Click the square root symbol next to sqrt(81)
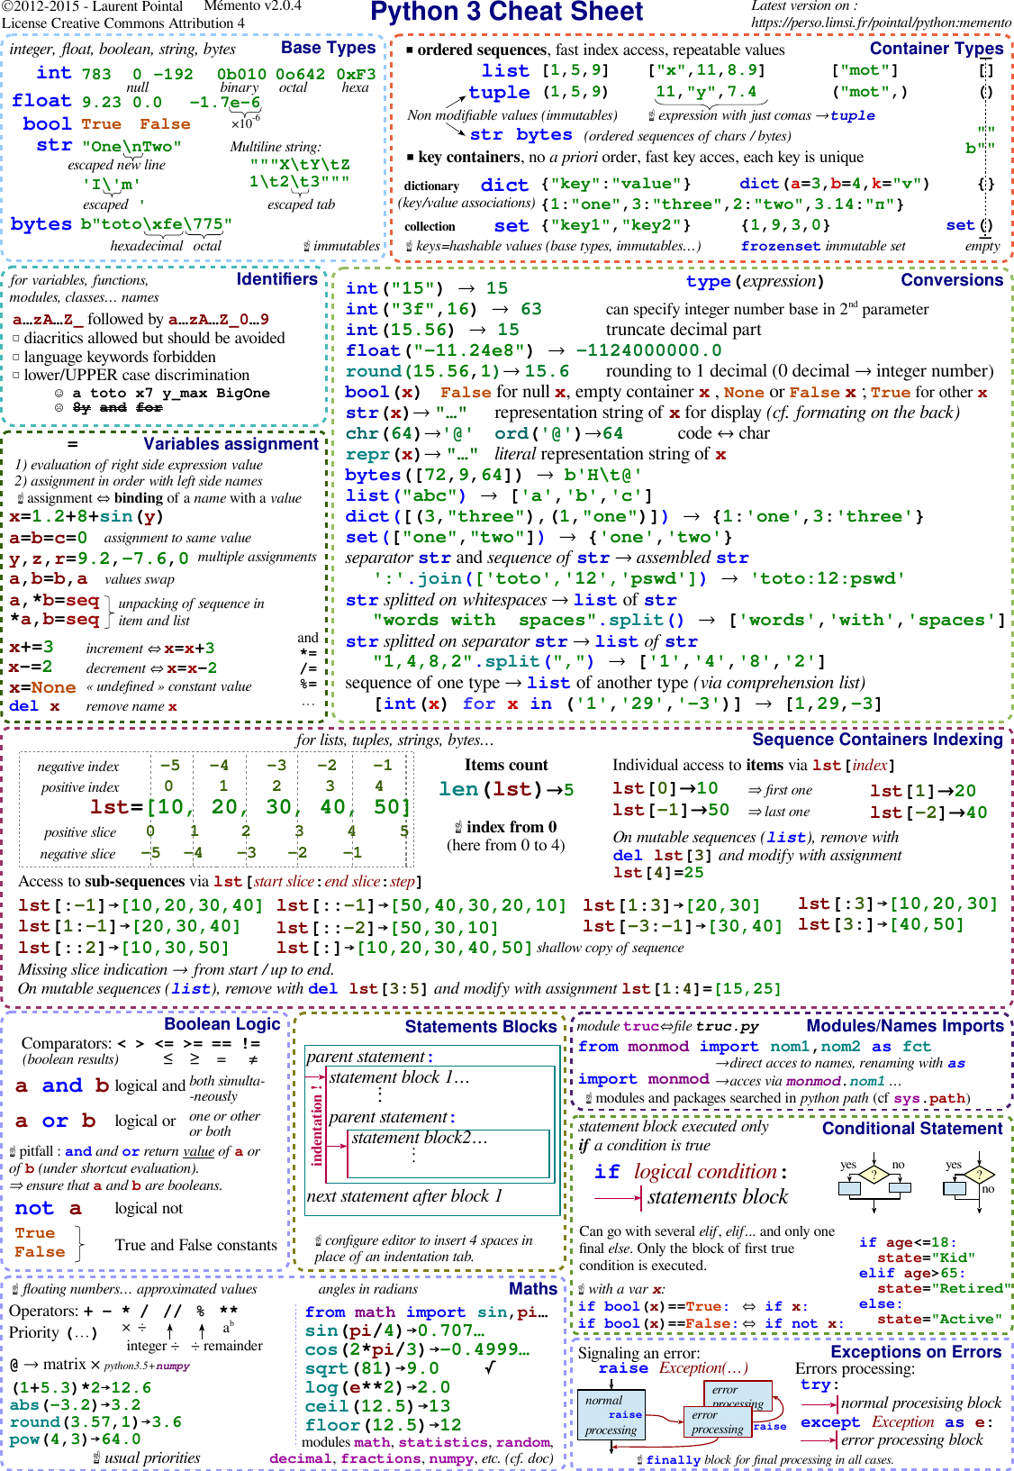Viewport: 1014px width, 1471px height. tap(490, 1368)
